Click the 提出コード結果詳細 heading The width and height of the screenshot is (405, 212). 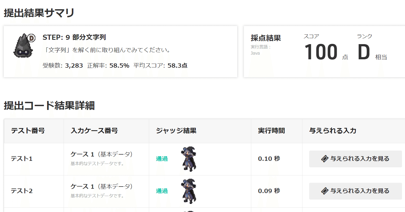(x=49, y=106)
